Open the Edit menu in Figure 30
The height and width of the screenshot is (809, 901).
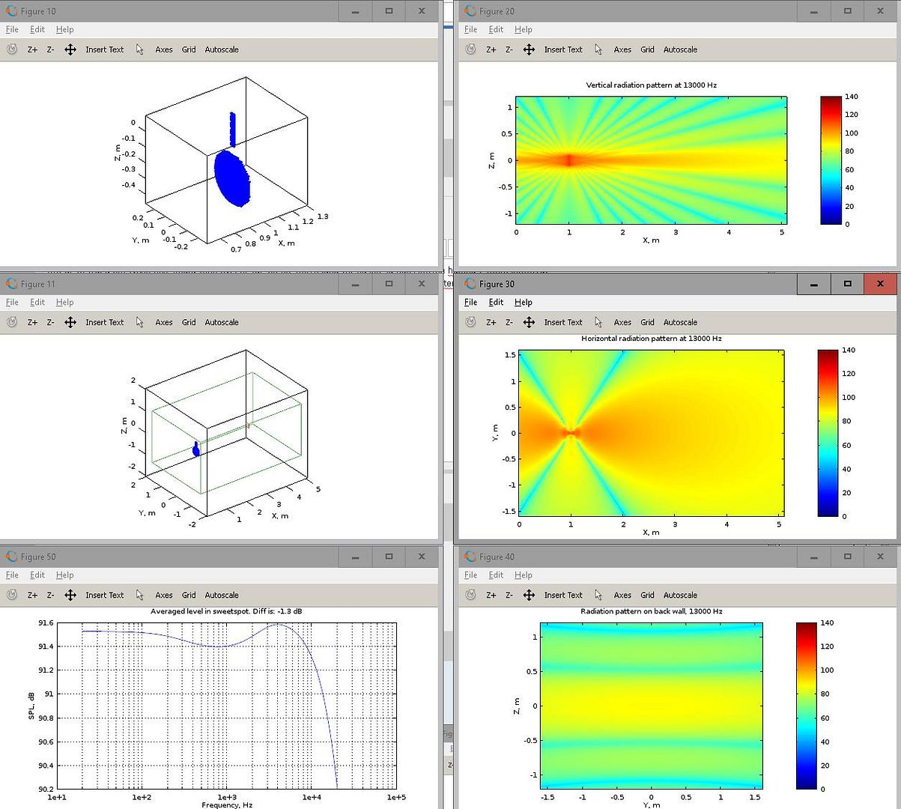(x=496, y=302)
